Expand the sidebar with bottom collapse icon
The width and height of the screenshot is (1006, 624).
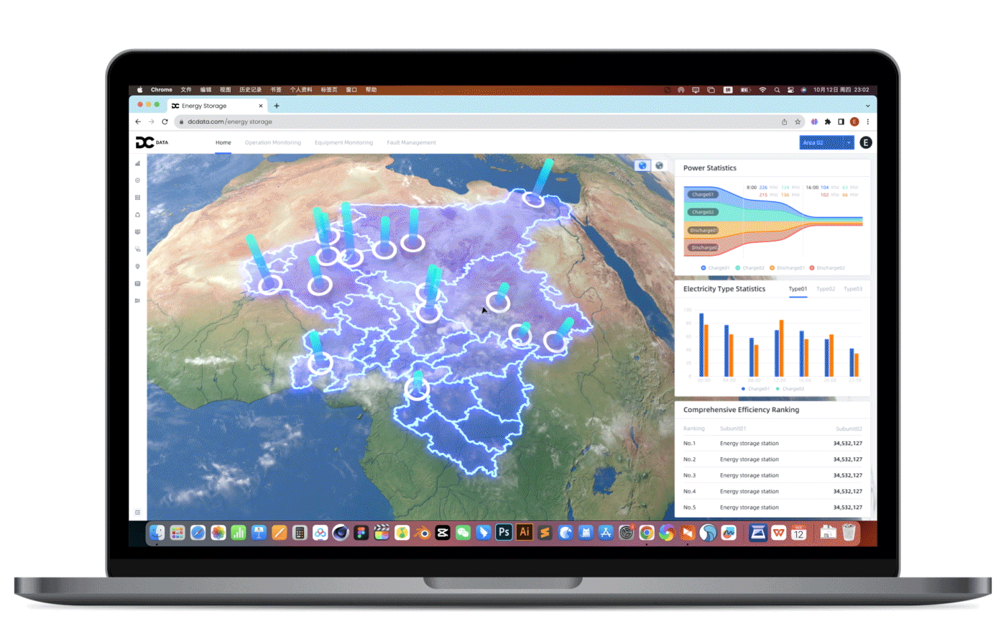(137, 513)
